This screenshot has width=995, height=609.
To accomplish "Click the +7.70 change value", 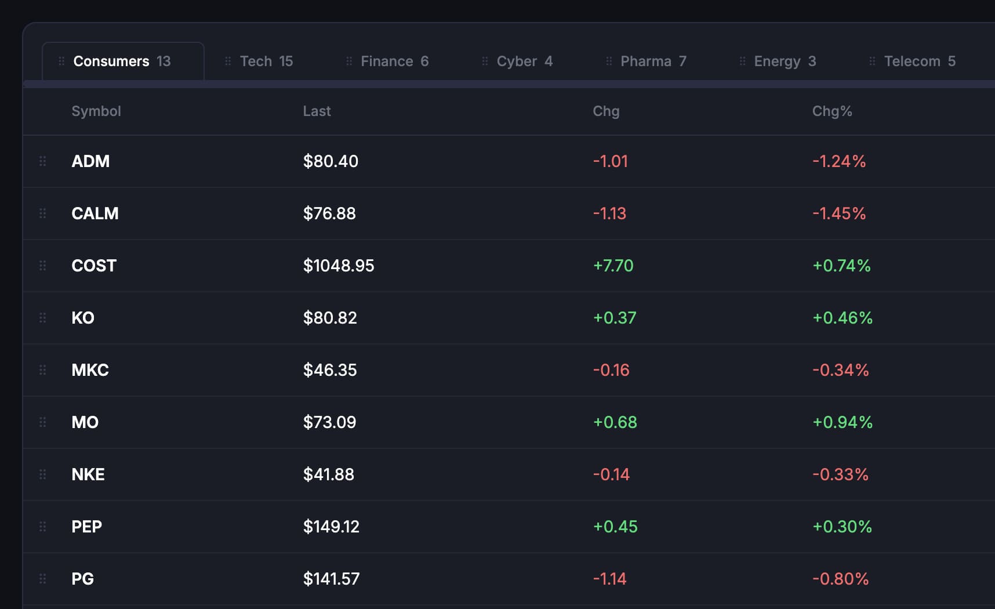I will 613,266.
